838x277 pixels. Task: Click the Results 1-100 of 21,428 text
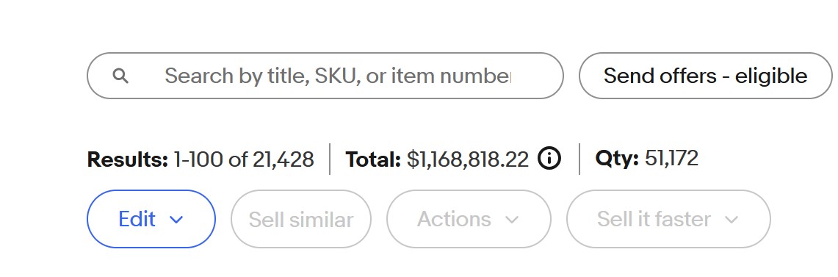201,159
